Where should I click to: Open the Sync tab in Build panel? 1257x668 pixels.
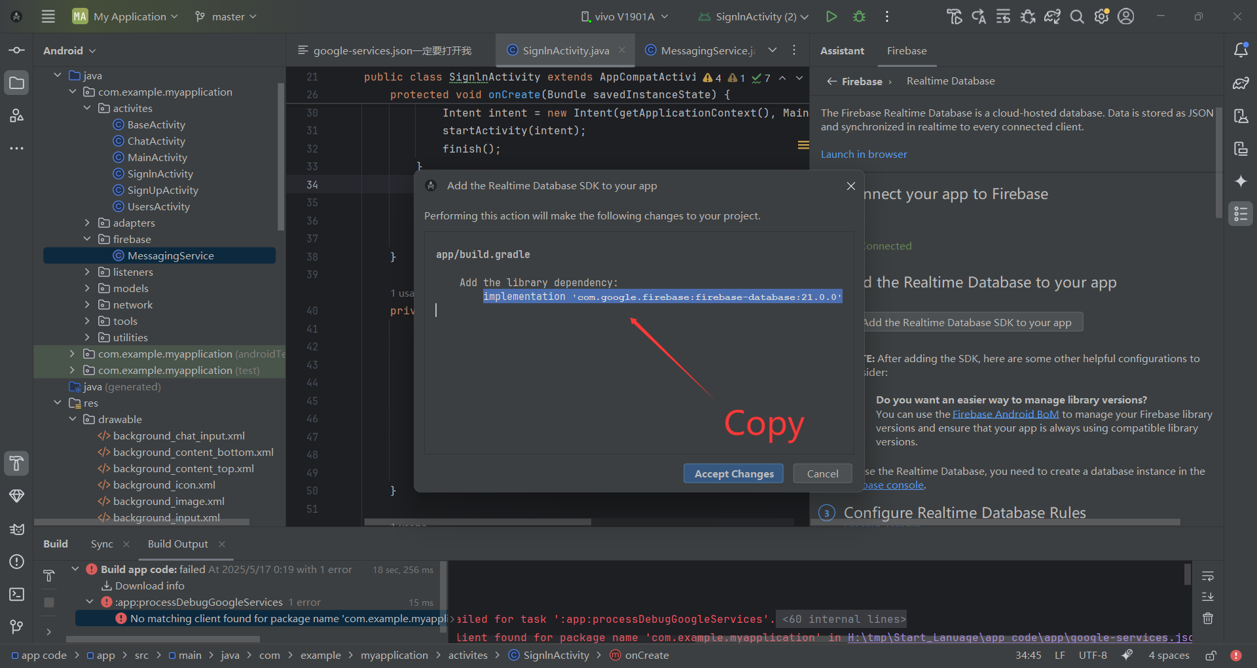(101, 544)
